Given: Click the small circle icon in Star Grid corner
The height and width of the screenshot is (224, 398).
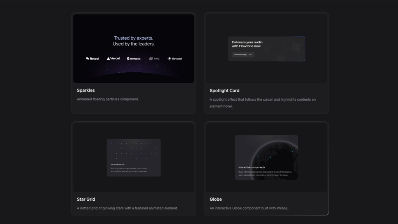Looking at the screenshot, I should tap(111, 143).
